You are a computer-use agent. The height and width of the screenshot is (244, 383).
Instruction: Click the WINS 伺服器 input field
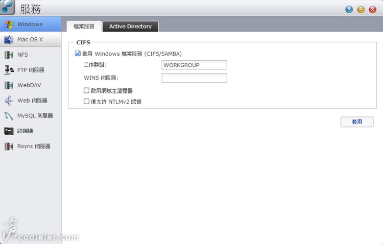click(x=194, y=78)
